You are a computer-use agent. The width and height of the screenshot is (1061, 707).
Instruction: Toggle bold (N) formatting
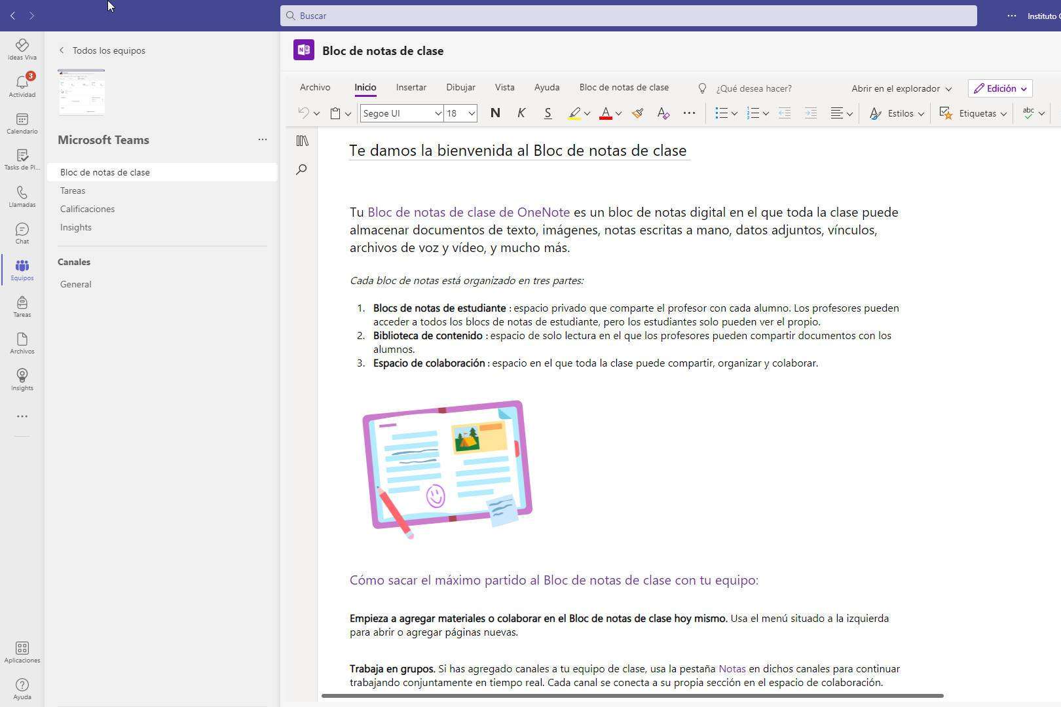coord(495,113)
